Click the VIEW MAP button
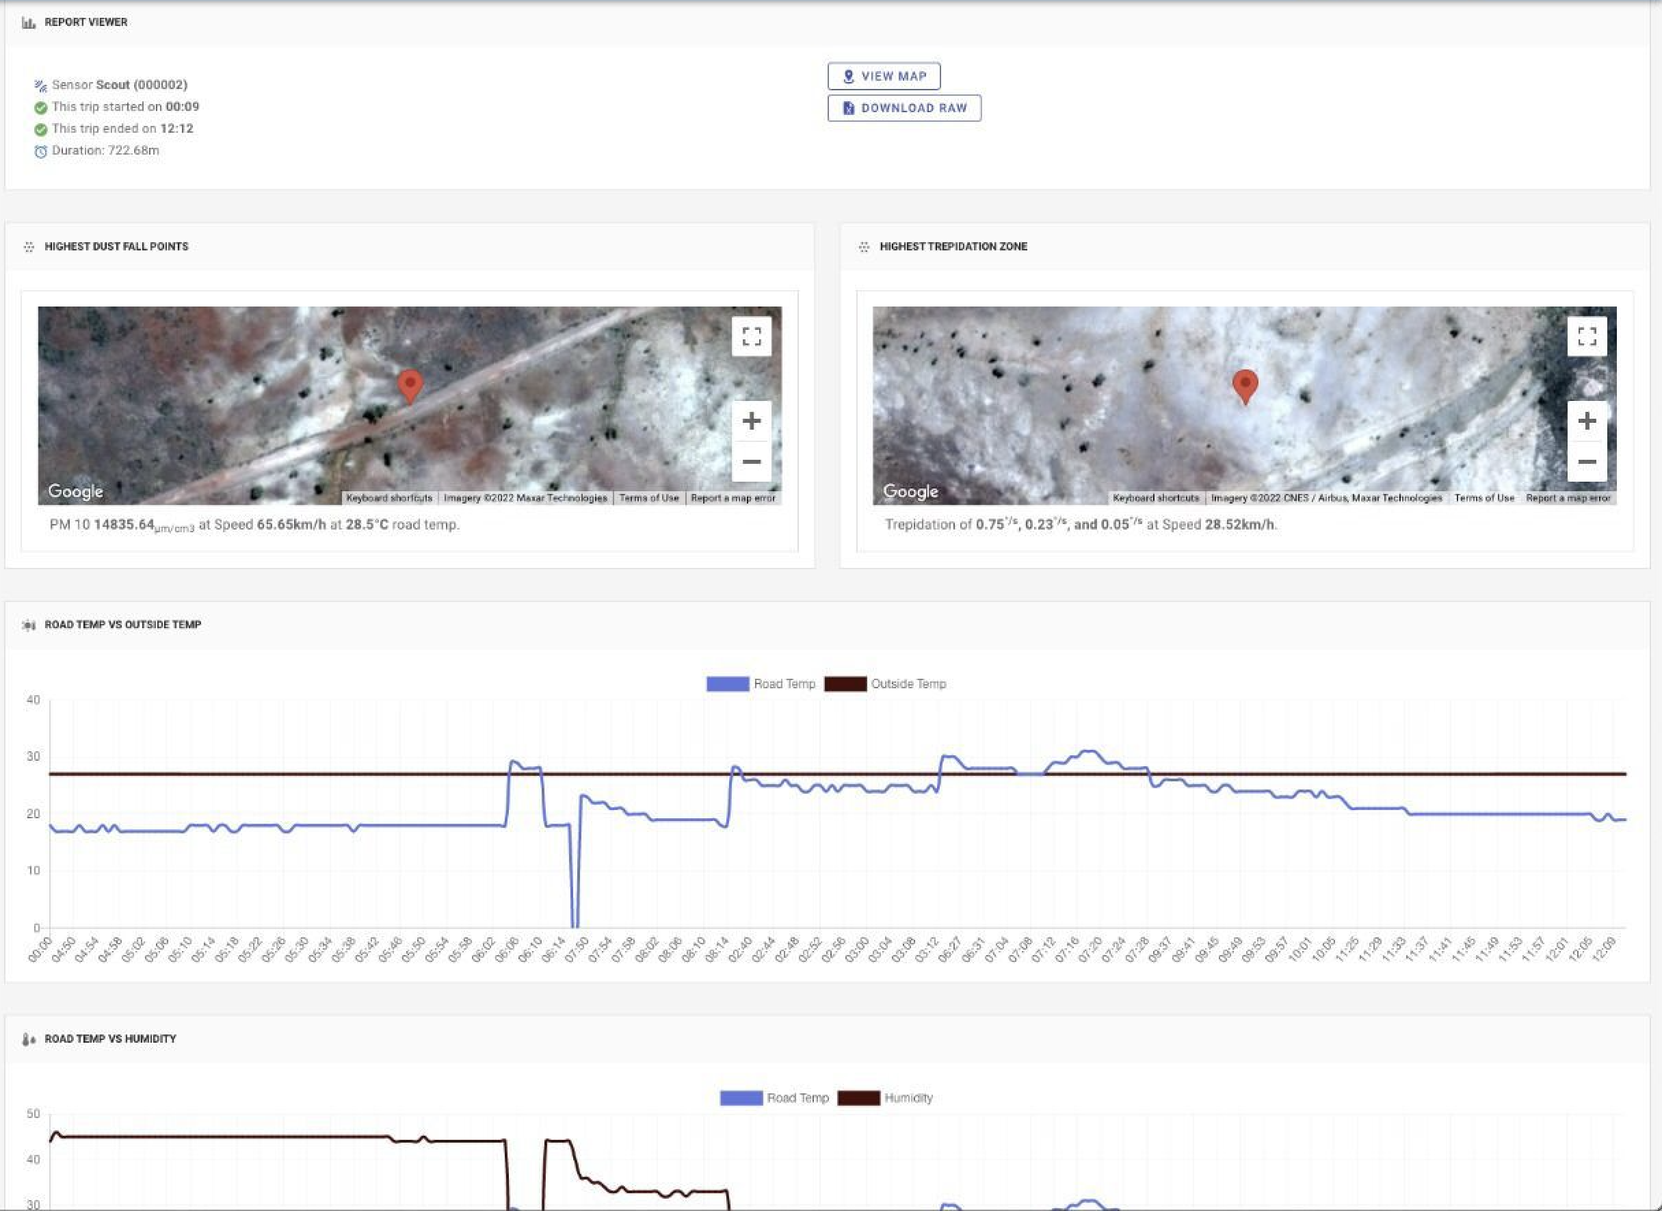The image size is (1662, 1211). pyautogui.click(x=884, y=76)
